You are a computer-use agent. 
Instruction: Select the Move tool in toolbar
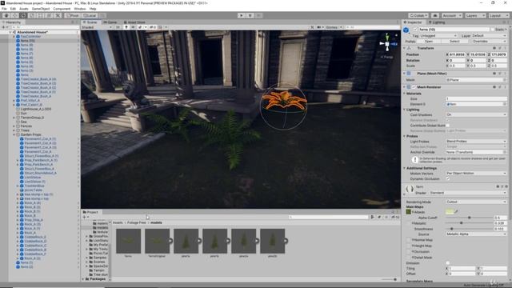pos(14,15)
